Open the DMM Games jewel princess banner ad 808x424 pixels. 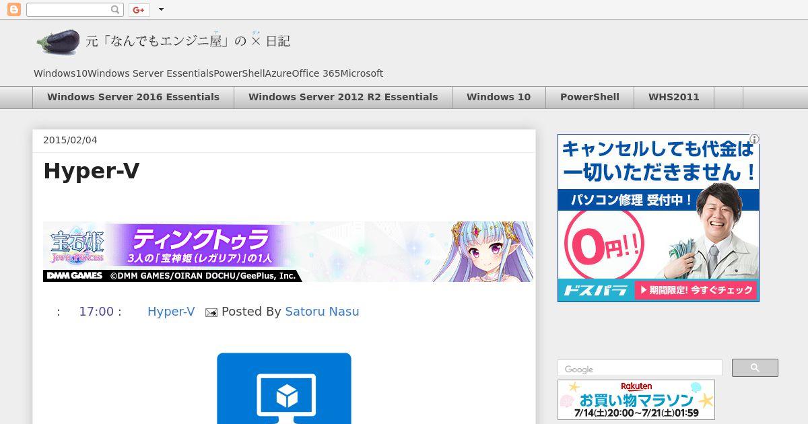click(x=288, y=252)
